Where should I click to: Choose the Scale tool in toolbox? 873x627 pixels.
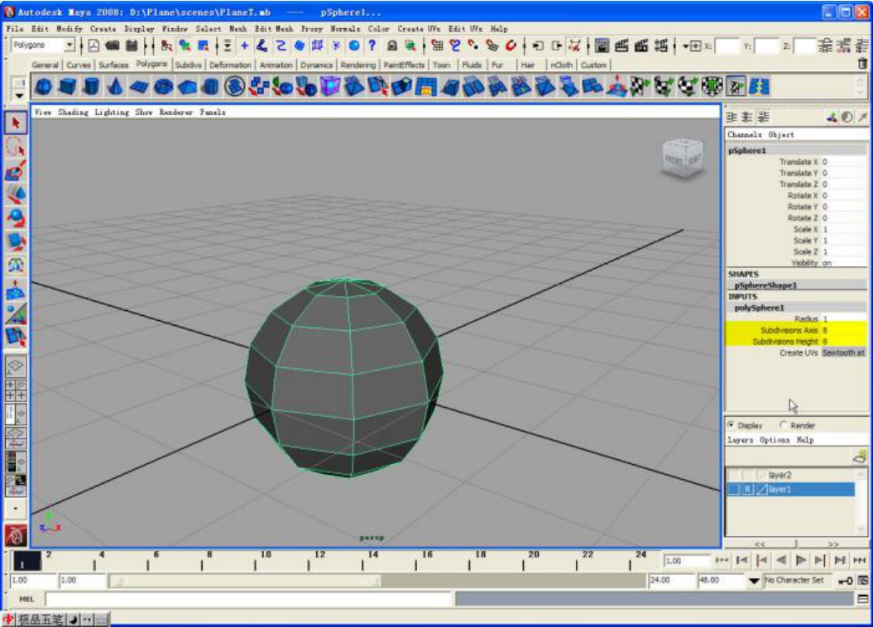(16, 242)
